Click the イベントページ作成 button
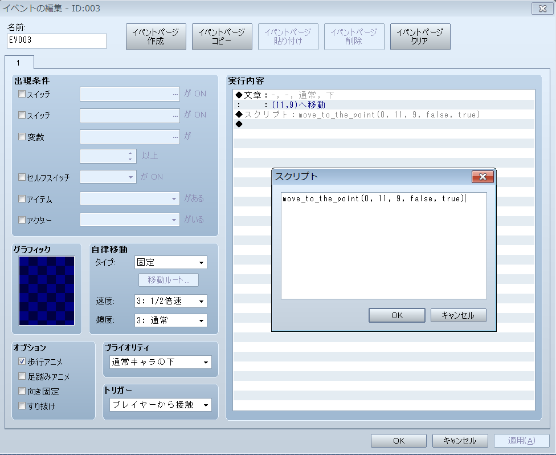 [x=156, y=37]
